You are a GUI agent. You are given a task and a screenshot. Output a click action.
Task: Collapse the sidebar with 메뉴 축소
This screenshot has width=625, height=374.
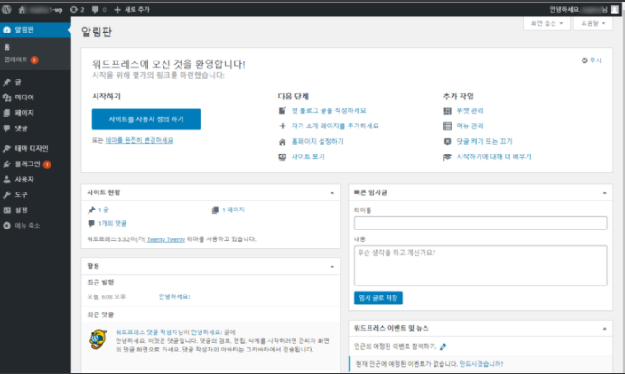point(22,226)
